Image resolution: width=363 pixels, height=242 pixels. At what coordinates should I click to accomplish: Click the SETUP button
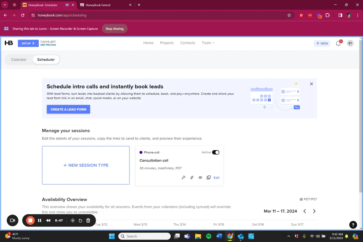(x=28, y=43)
